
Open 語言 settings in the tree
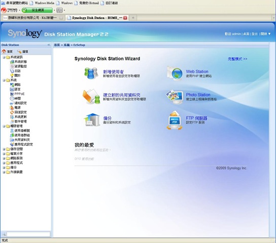[x=15, y=89]
